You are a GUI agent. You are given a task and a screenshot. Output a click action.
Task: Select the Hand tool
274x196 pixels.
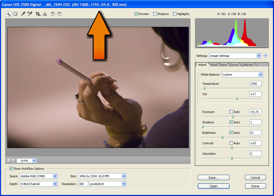pos(15,14)
